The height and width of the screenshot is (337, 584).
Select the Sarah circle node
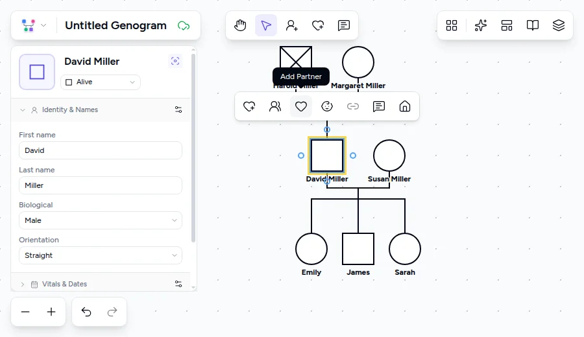pos(405,249)
